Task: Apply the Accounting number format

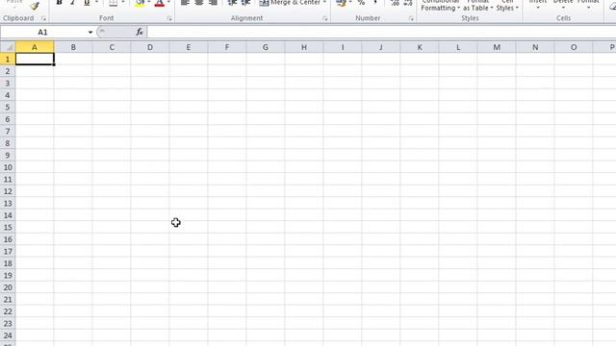Action: [x=342, y=3]
